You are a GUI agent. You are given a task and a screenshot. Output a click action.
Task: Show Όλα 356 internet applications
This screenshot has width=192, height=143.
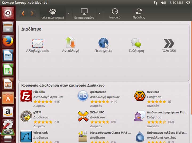(169, 46)
